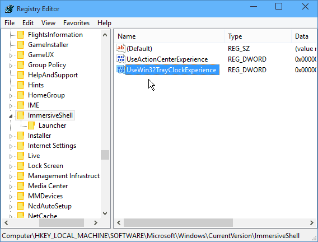Click the Management Infrastructure folder icon
The image size is (318, 242).
(21, 176)
